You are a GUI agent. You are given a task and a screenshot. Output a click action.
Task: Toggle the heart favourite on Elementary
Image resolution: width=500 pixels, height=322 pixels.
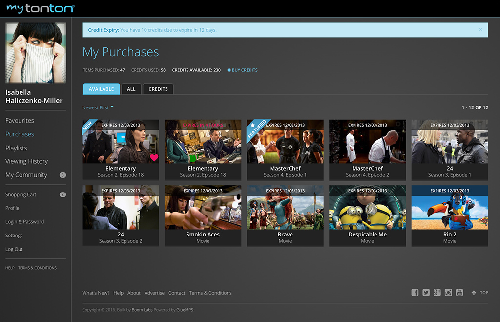tap(154, 157)
